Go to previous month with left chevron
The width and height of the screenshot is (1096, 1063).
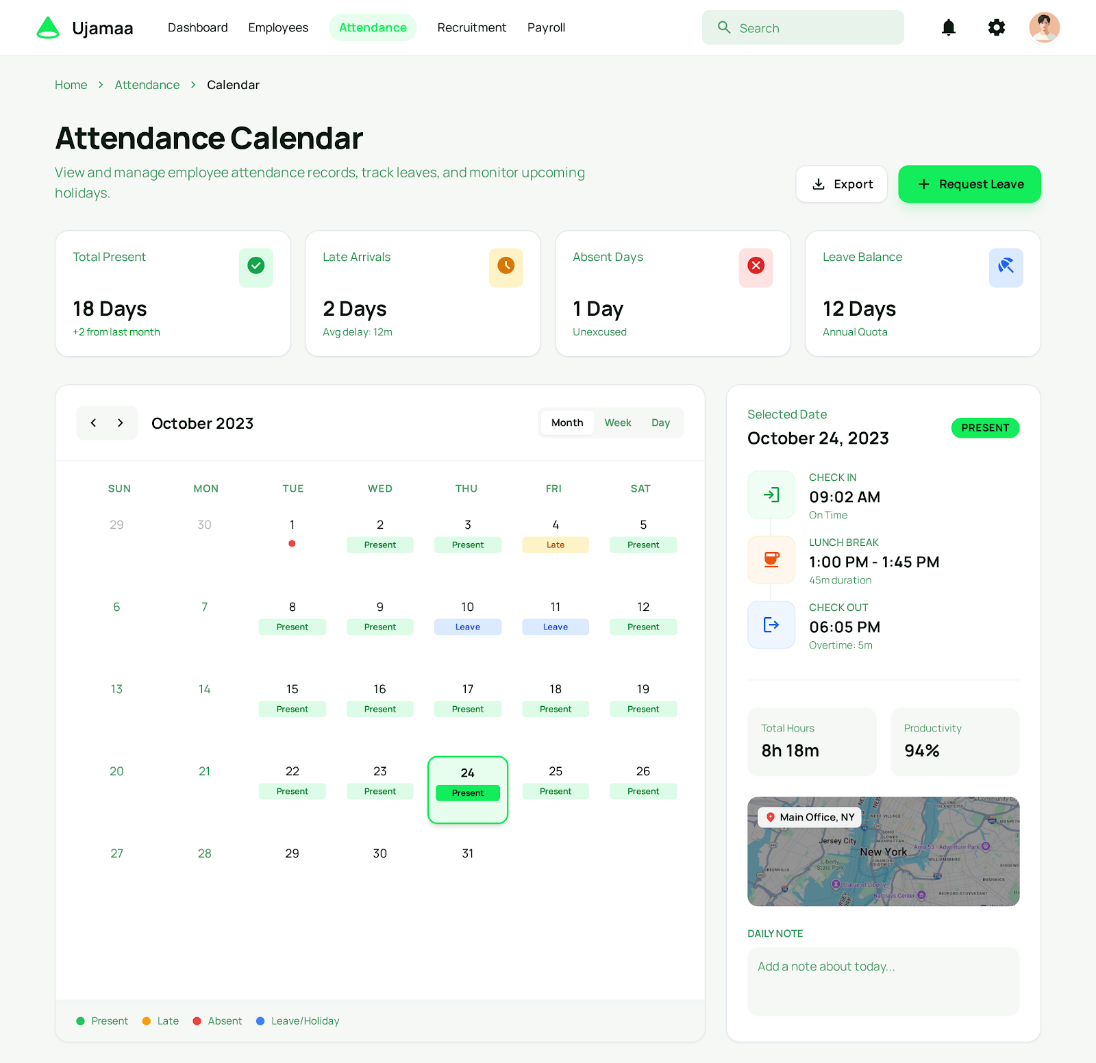[x=93, y=423]
